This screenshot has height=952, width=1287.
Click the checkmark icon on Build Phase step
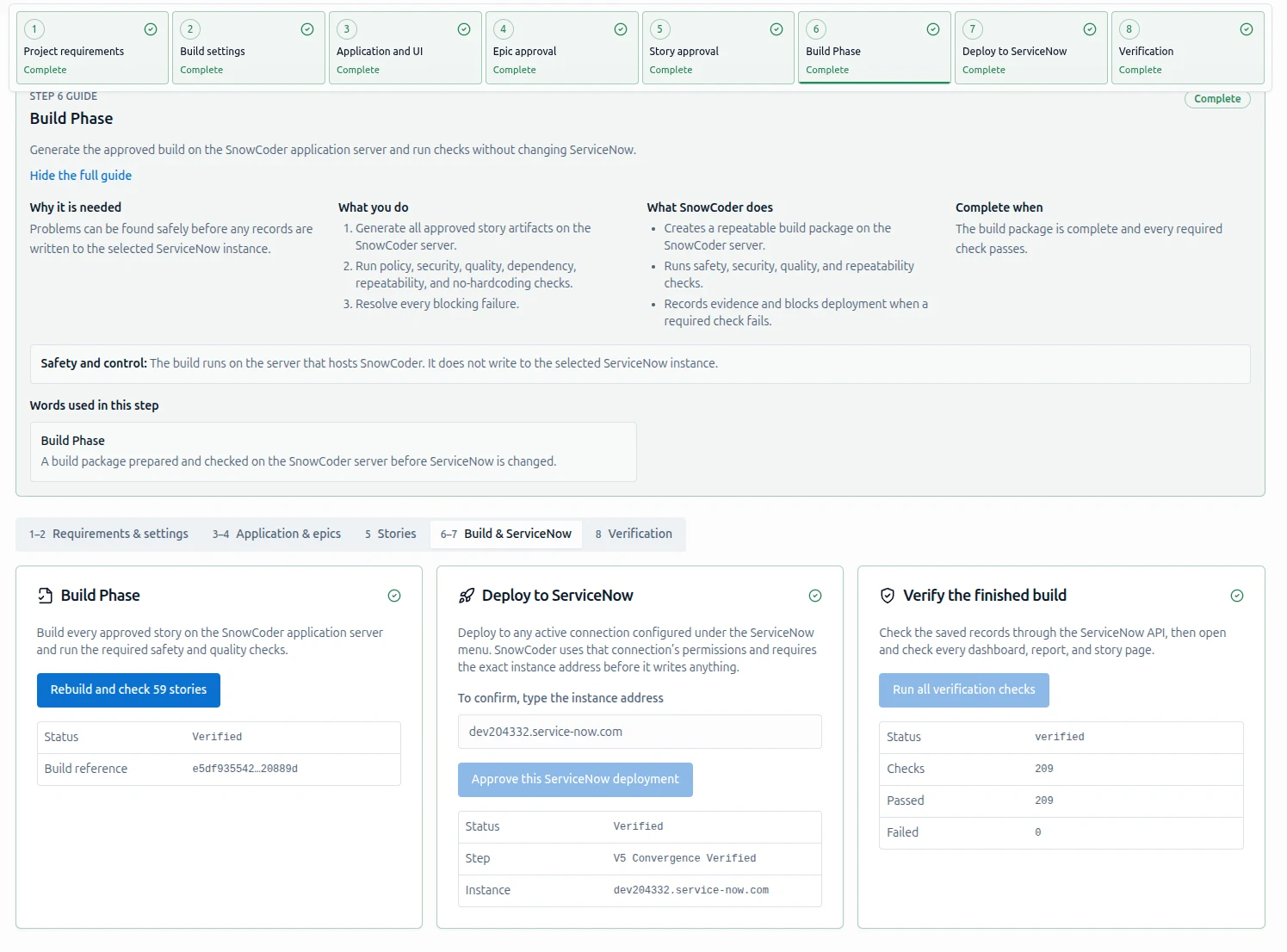coord(933,29)
